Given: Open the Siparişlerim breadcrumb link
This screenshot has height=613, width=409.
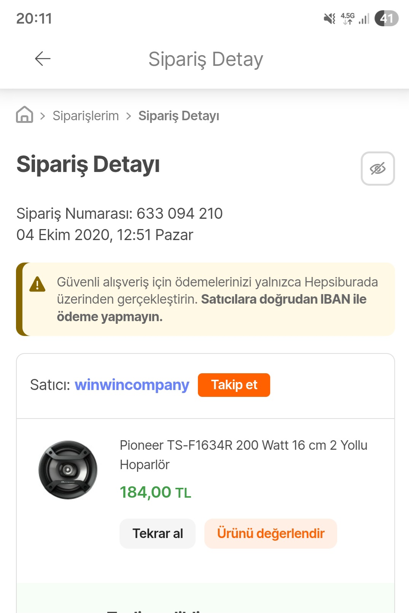Looking at the screenshot, I should 86,116.
